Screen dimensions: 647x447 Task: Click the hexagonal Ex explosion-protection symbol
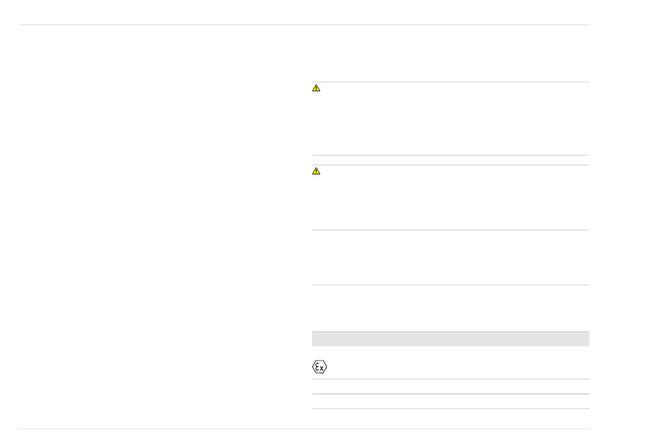point(319,367)
